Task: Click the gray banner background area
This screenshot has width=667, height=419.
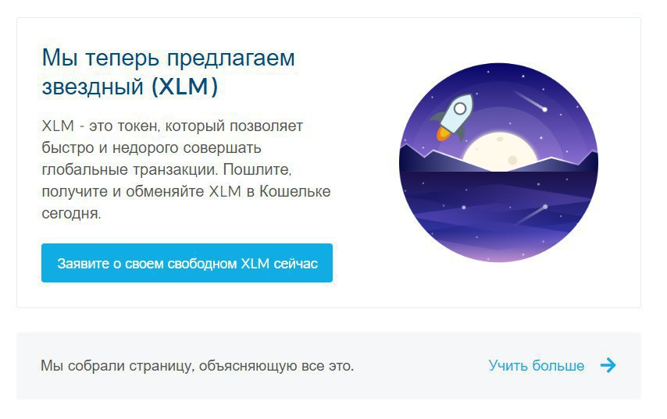Action: (x=421, y=365)
